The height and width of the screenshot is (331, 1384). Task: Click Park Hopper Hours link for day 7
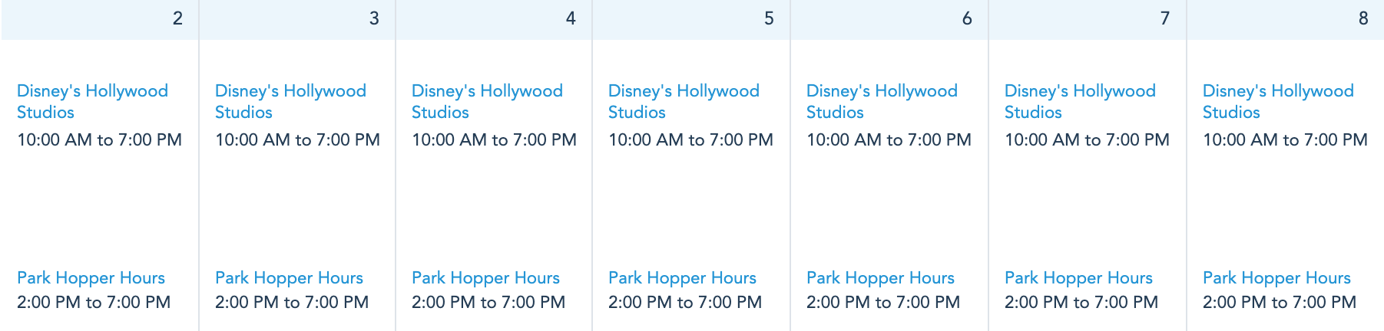tap(1078, 278)
